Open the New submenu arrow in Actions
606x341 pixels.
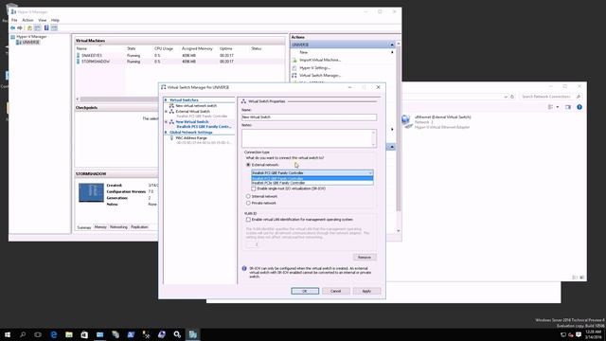(392, 52)
